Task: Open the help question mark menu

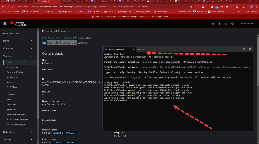Action: pos(232,24)
